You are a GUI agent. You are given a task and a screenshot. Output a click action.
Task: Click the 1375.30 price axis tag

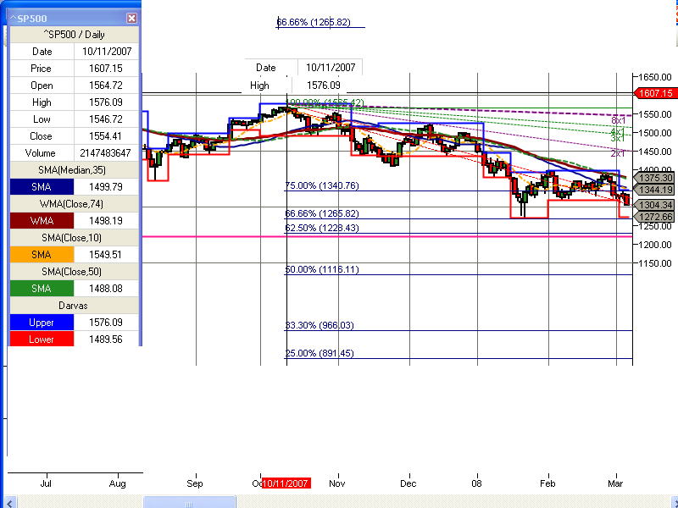[x=654, y=178]
